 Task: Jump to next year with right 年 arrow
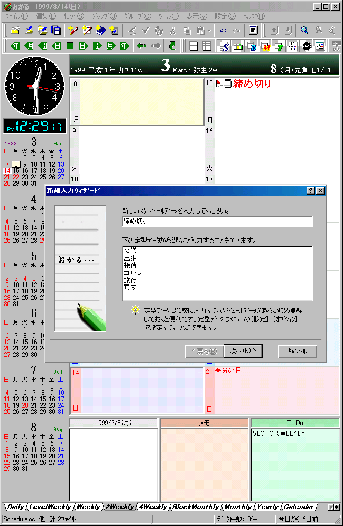(x=124, y=46)
